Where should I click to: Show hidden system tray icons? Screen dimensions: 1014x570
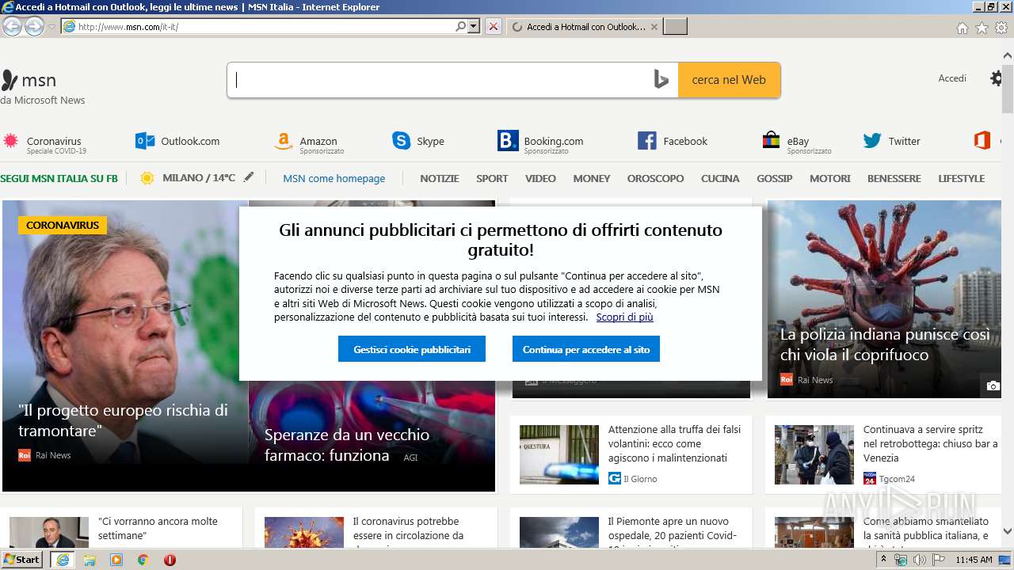884,560
